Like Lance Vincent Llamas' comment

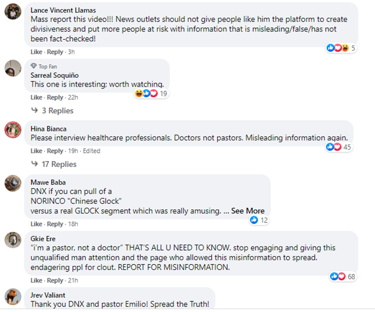pyautogui.click(x=36, y=52)
